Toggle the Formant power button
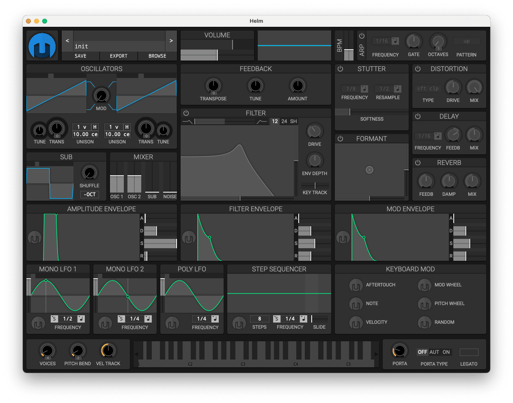 point(341,139)
